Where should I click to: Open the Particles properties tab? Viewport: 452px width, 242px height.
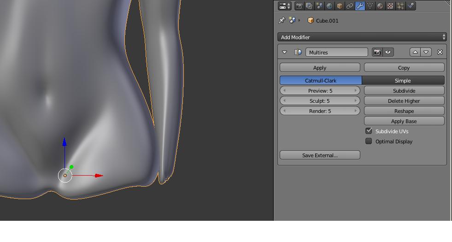(400, 6)
